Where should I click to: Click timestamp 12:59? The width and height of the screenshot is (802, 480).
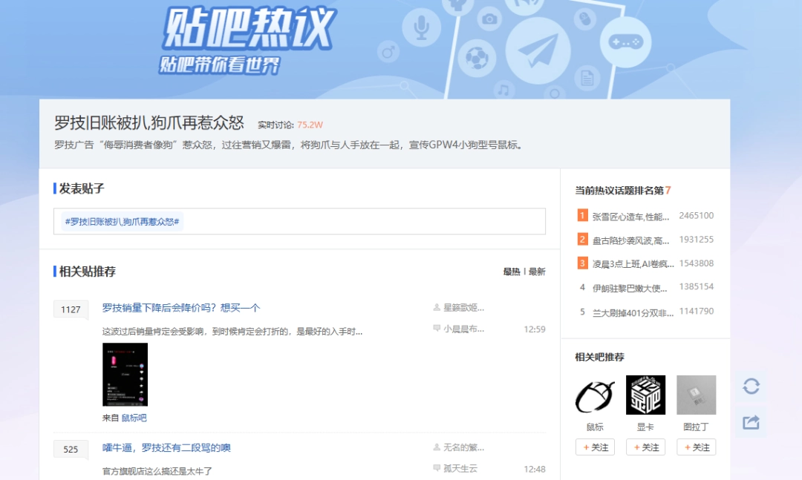(535, 329)
